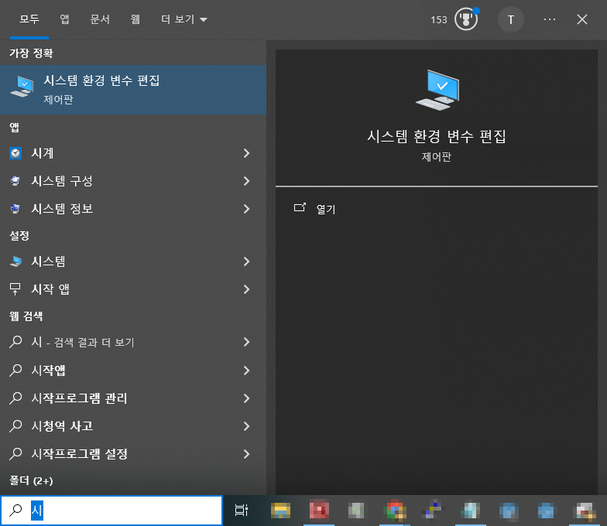
Task: Select the 시작프로그램 설정 web suggestion
Action: click(133, 454)
